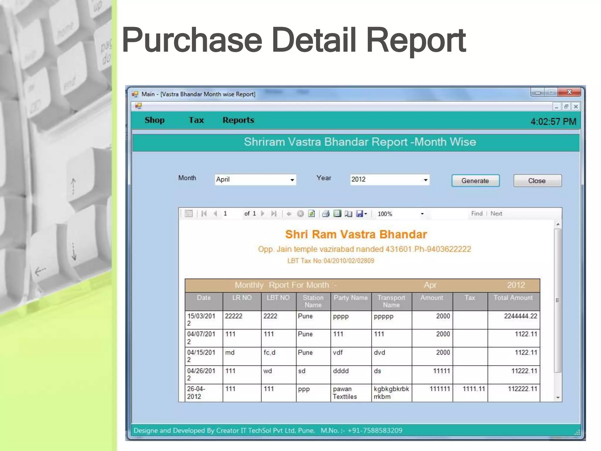Viewport: 601px width, 451px height.
Task: Click report scrollbar down arrow
Action: (x=558, y=398)
